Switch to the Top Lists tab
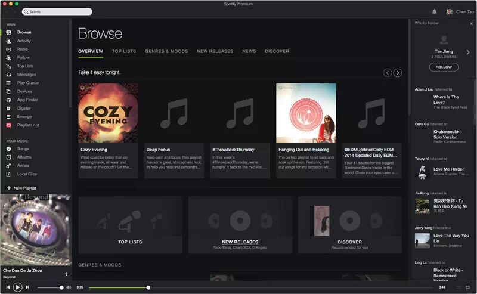The height and width of the screenshot is (294, 477). (x=124, y=51)
